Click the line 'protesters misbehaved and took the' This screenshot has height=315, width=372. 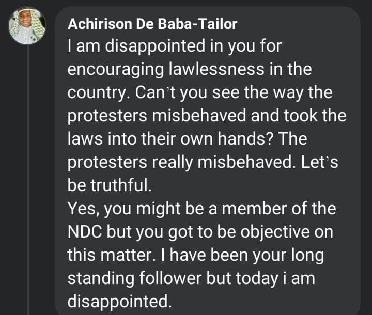tap(207, 116)
